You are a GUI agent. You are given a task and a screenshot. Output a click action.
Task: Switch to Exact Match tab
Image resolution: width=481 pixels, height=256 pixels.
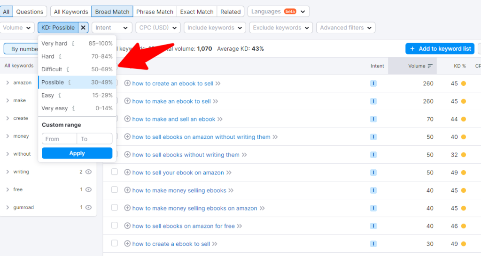click(x=197, y=12)
